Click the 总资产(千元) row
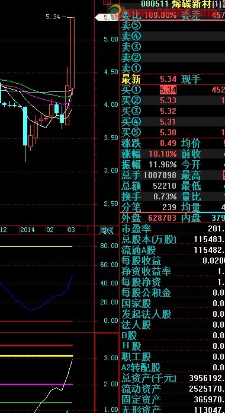The image size is (225, 413). tap(172, 378)
